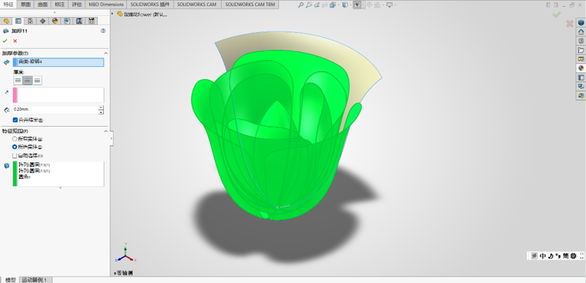This screenshot has height=283, width=586.
Task: Open the View Orientation cube icon
Action: [333, 5]
